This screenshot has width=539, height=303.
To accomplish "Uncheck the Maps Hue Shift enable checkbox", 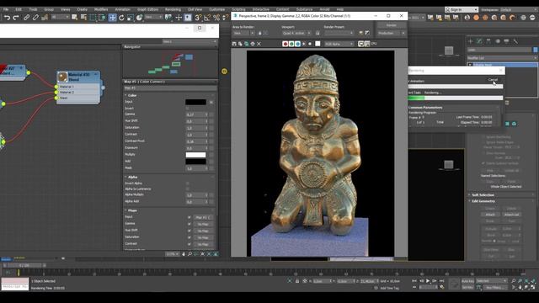I will click(x=189, y=231).
